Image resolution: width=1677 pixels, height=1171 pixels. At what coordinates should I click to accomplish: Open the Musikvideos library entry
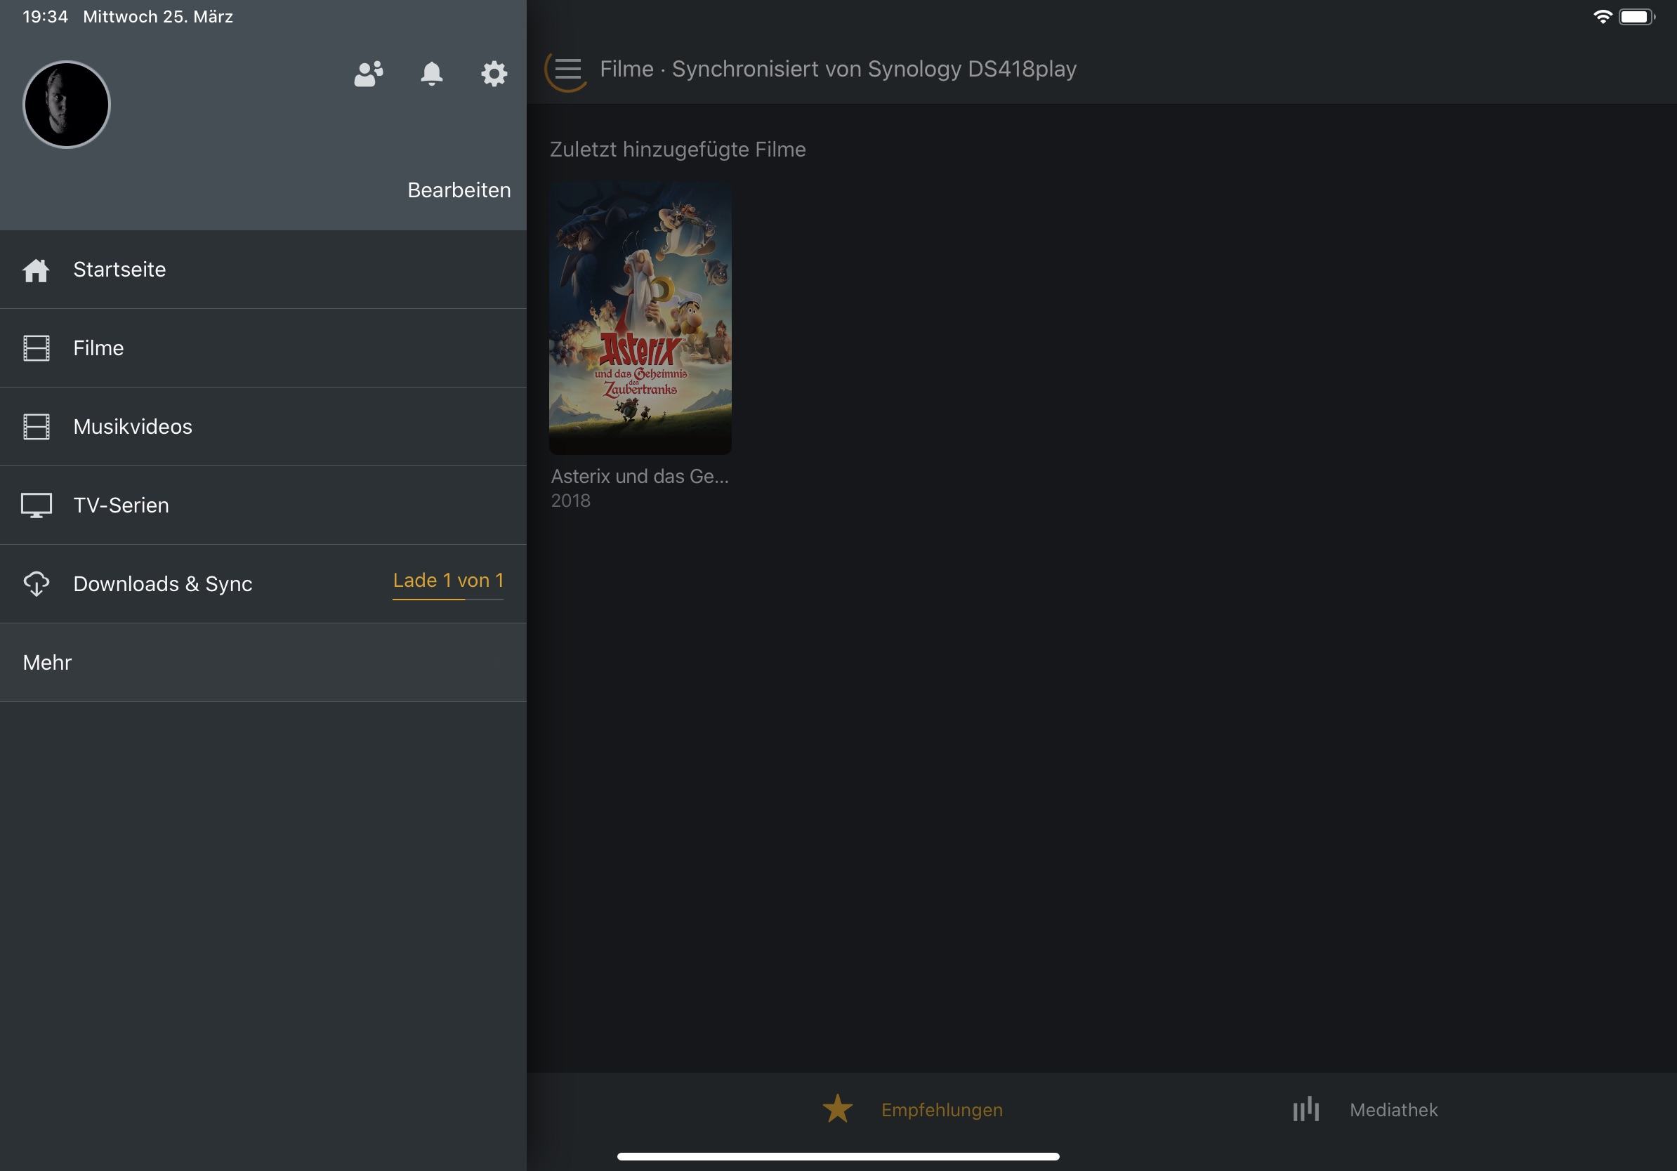click(x=263, y=426)
